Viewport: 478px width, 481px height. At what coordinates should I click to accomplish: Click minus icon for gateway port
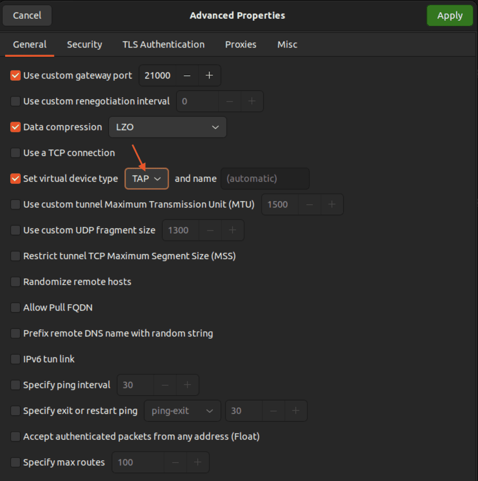(x=187, y=76)
